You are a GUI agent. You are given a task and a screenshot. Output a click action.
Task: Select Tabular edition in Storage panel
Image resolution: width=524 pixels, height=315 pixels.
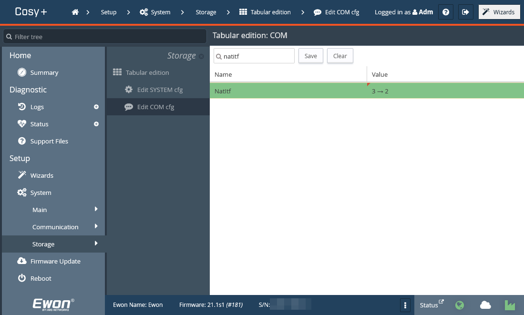[147, 72]
